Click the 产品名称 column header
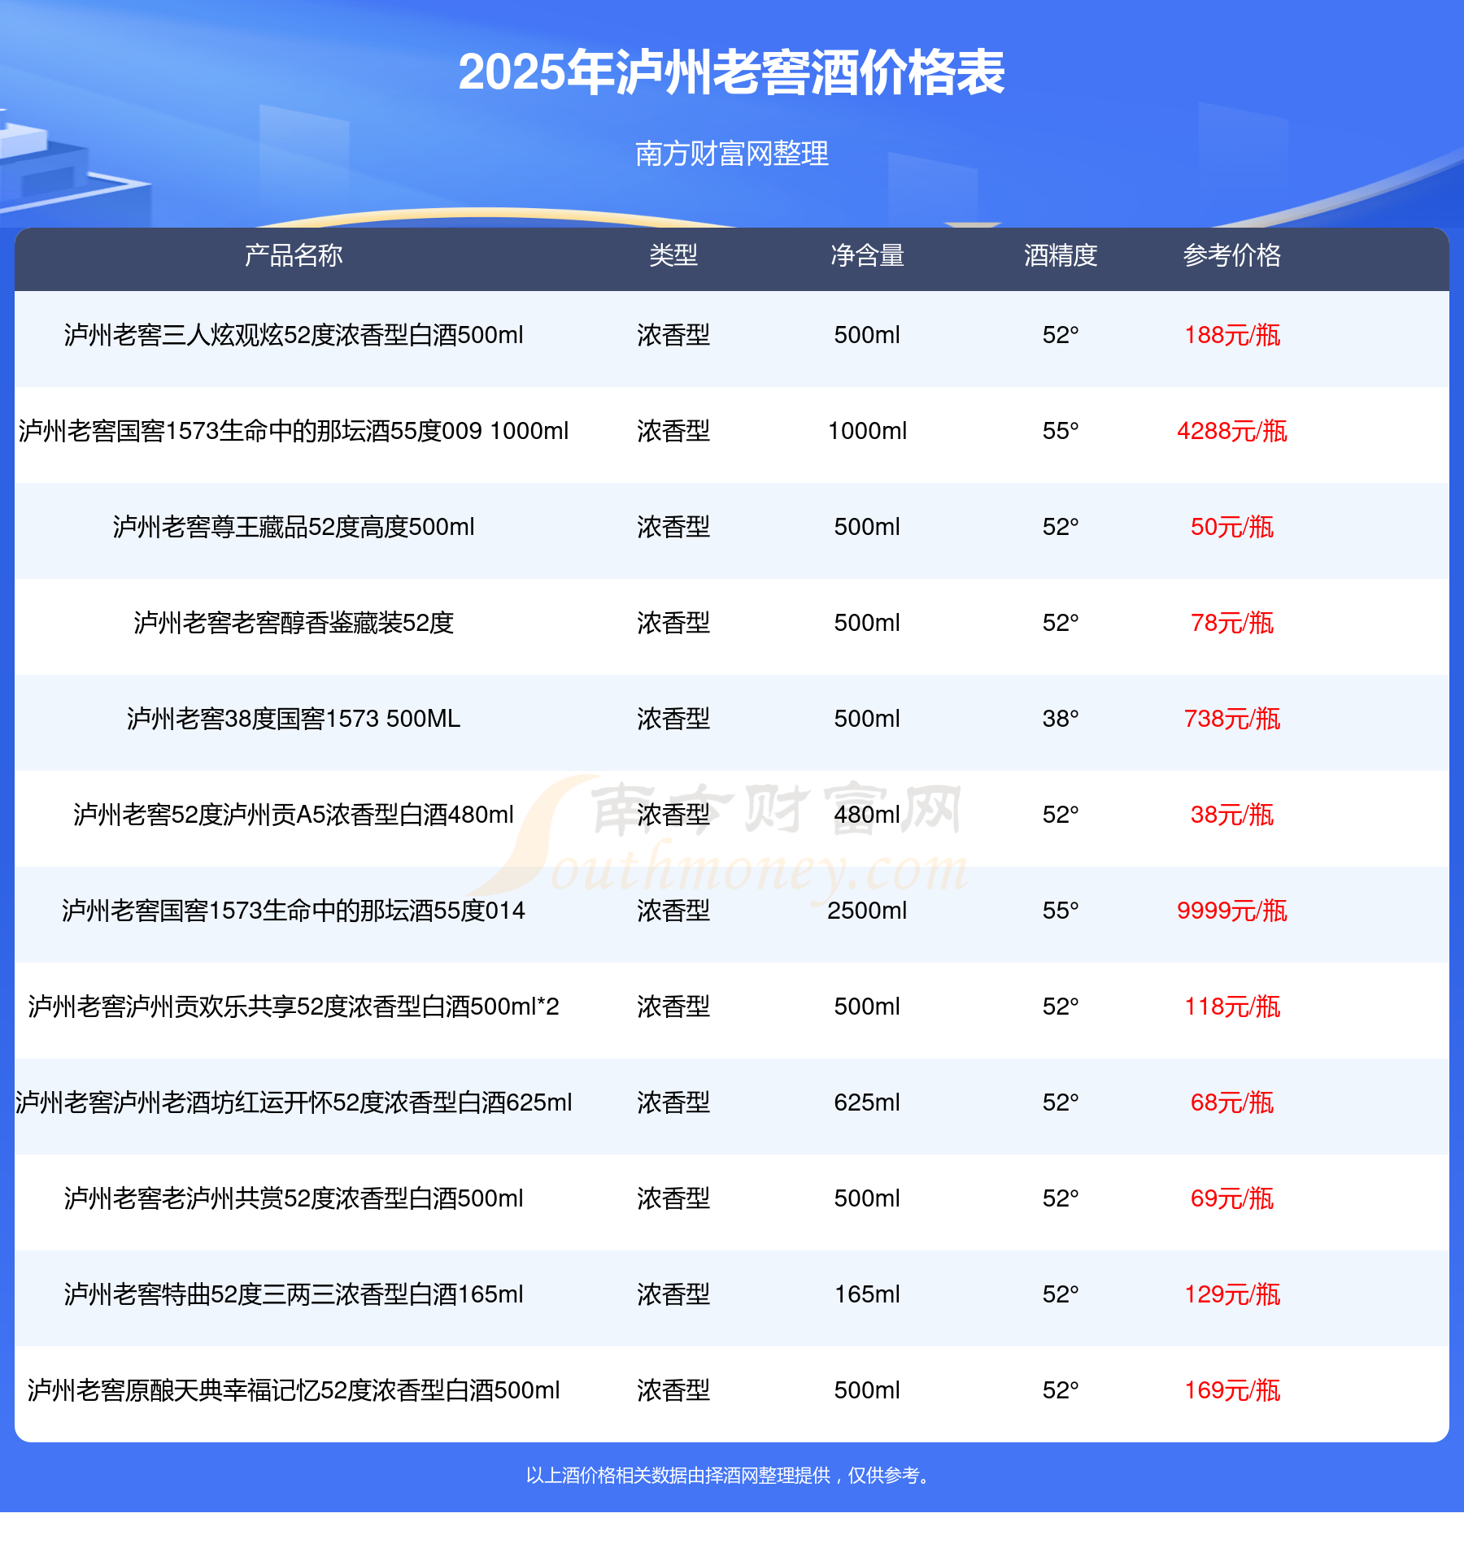 coord(294,255)
